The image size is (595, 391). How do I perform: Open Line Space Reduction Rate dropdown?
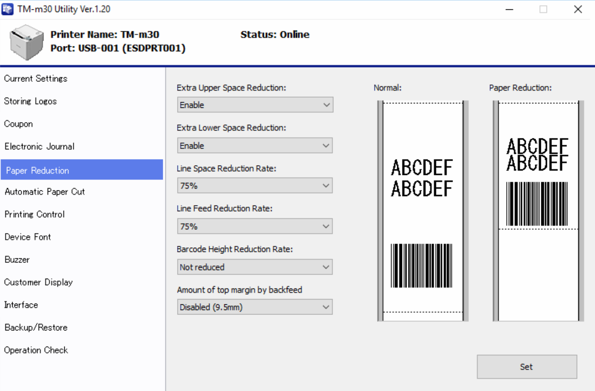tap(255, 186)
